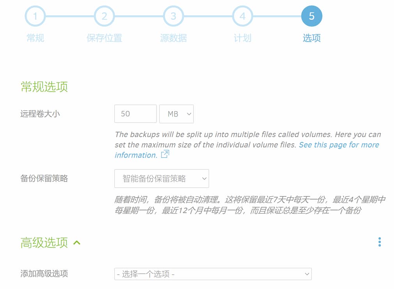Viewport: 394px width, 289px height.
Task: Switch to the 计划 wizard tab
Action: click(242, 38)
